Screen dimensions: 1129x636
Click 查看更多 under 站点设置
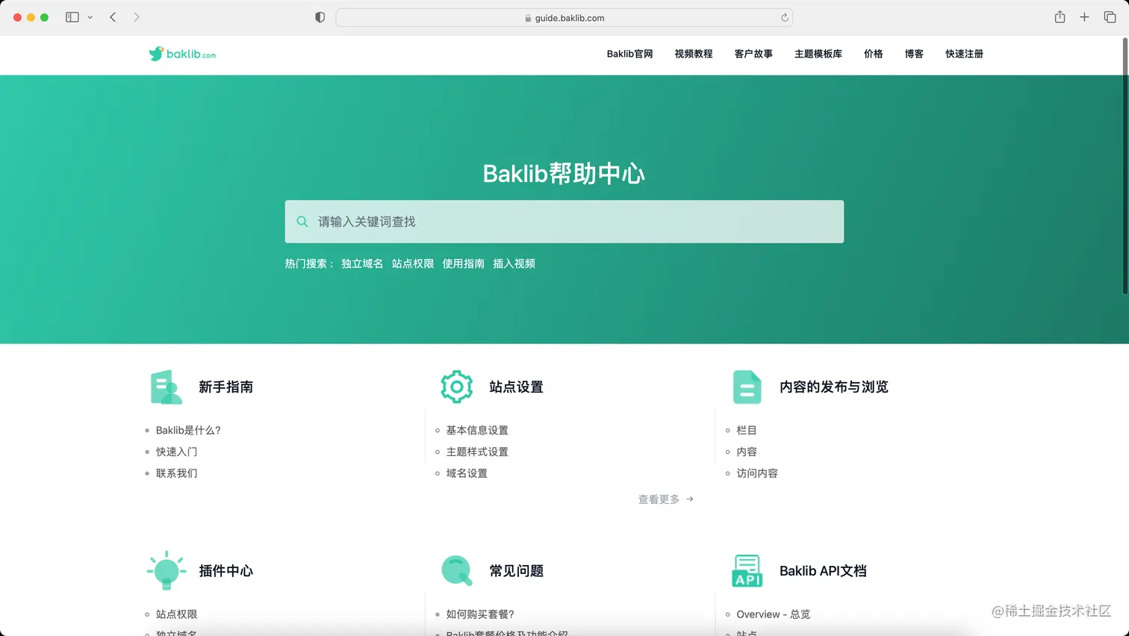point(659,499)
